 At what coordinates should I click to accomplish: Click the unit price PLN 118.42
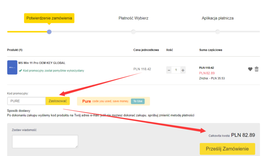[142, 69]
